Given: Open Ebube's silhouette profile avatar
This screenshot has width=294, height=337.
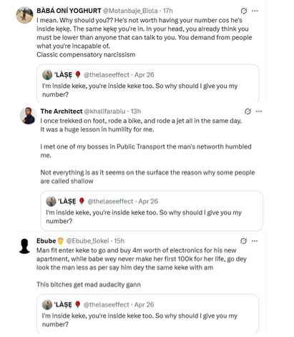Looking at the screenshot, I should pos(24,246).
